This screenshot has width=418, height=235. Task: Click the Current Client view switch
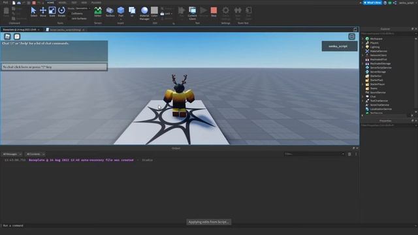pos(192,13)
